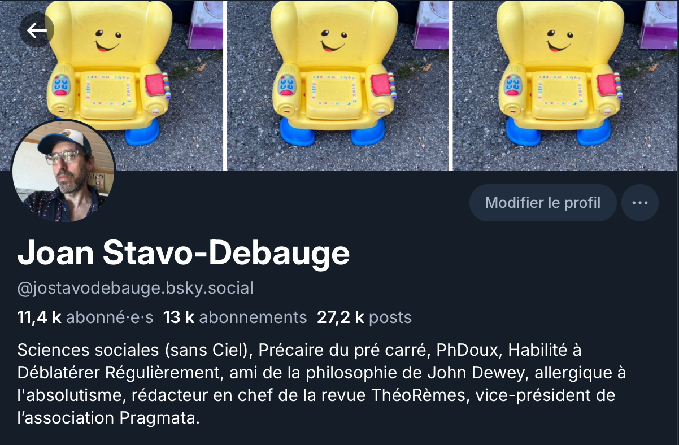Click the purple box in the banner's top right

click(x=658, y=25)
